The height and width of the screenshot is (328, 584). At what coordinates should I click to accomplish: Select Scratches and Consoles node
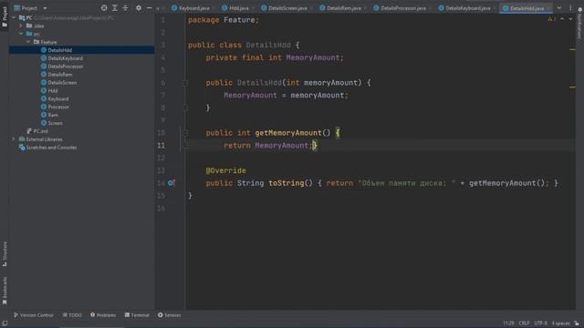(51, 148)
